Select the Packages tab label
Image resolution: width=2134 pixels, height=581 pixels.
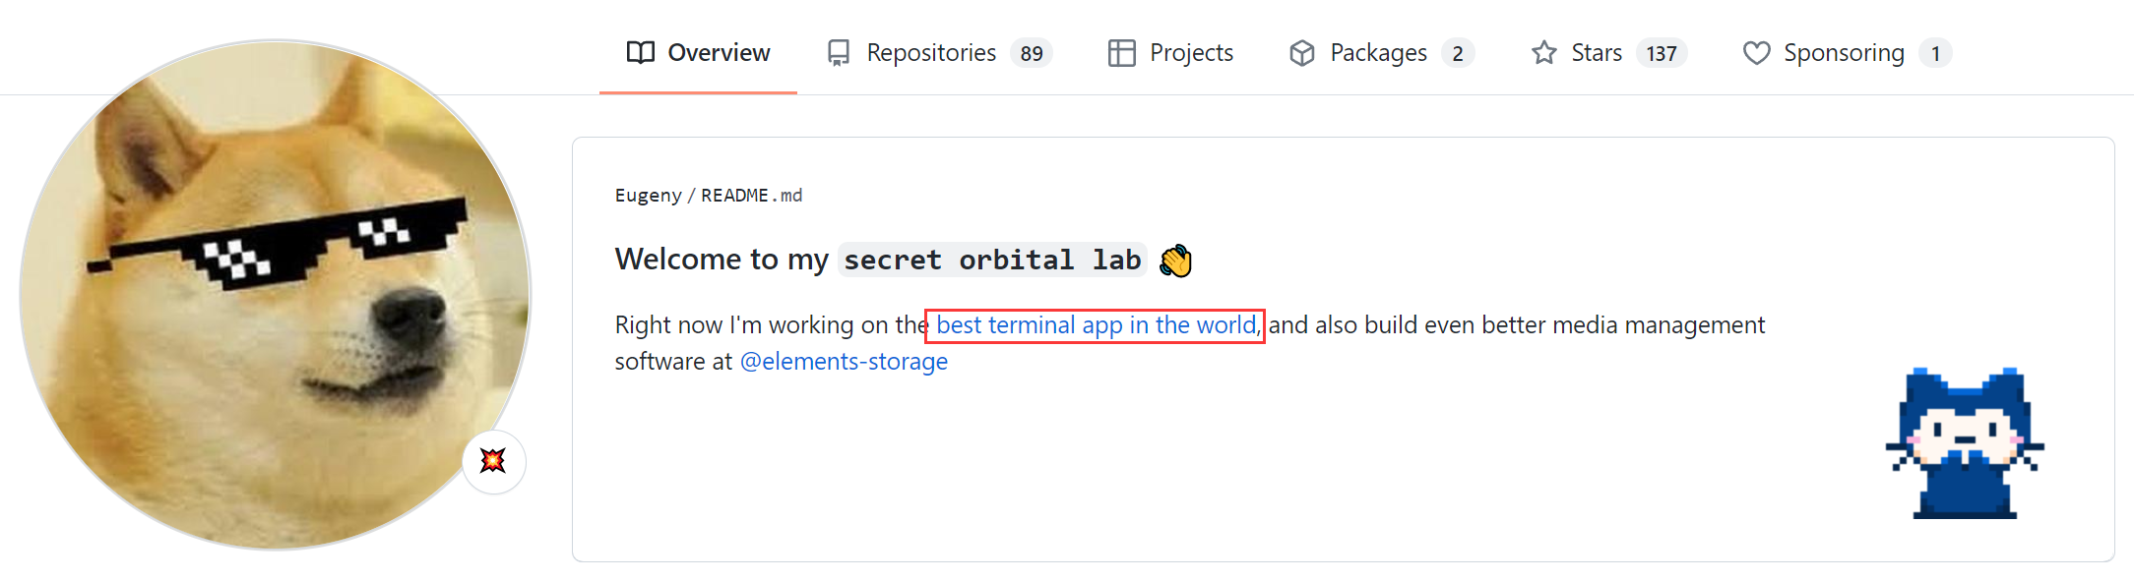click(1377, 53)
